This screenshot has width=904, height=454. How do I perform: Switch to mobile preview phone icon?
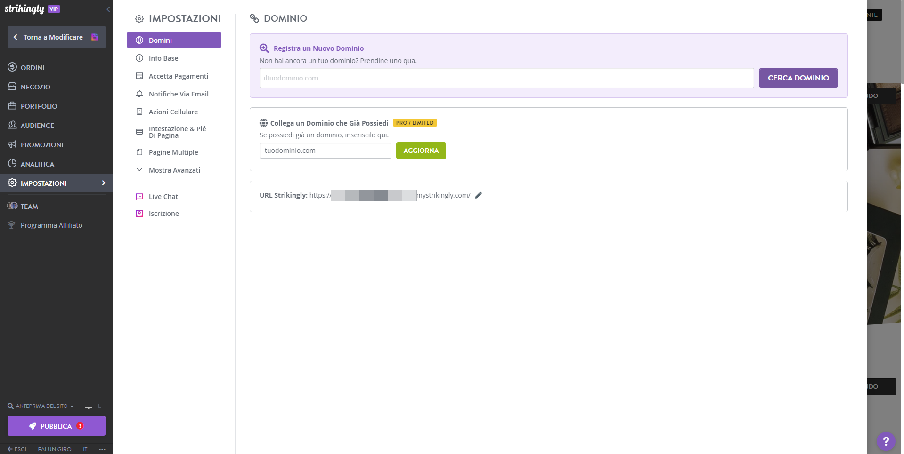(x=100, y=406)
